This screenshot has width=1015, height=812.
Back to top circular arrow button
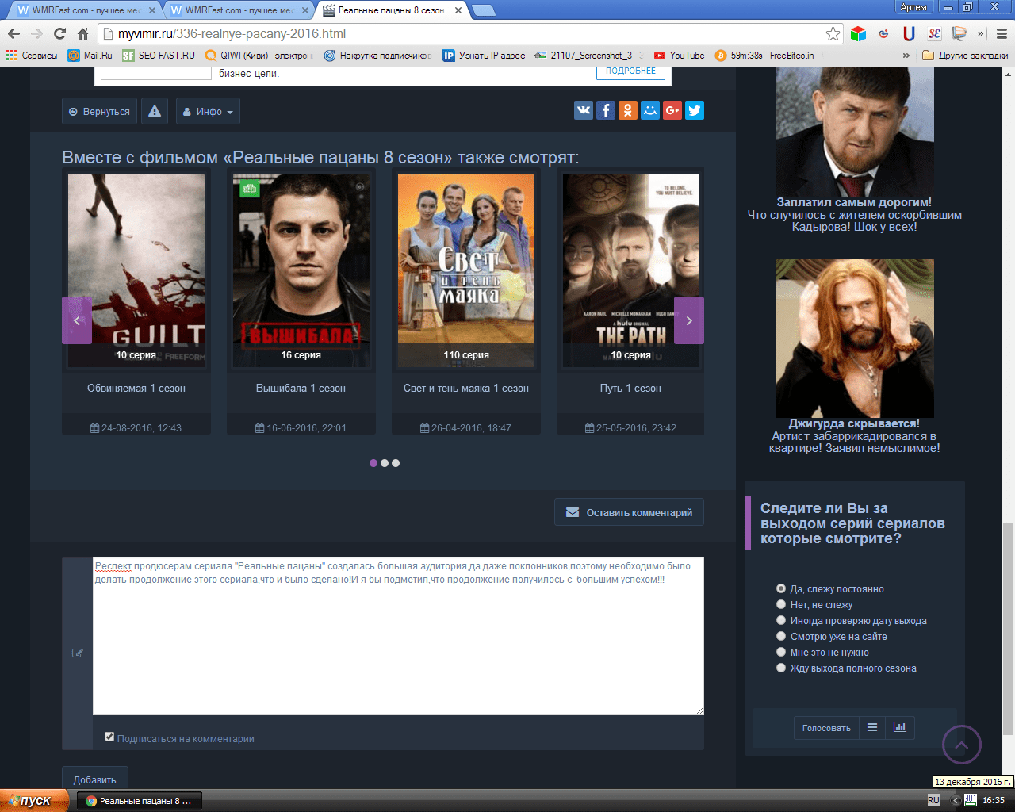[962, 745]
